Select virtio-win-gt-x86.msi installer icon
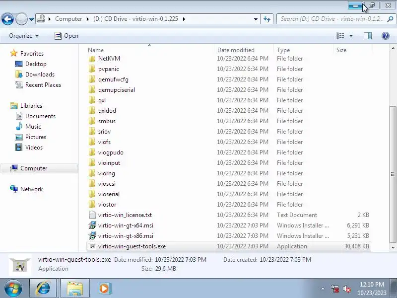Image resolution: width=397 pixels, height=298 pixels. tap(92, 235)
